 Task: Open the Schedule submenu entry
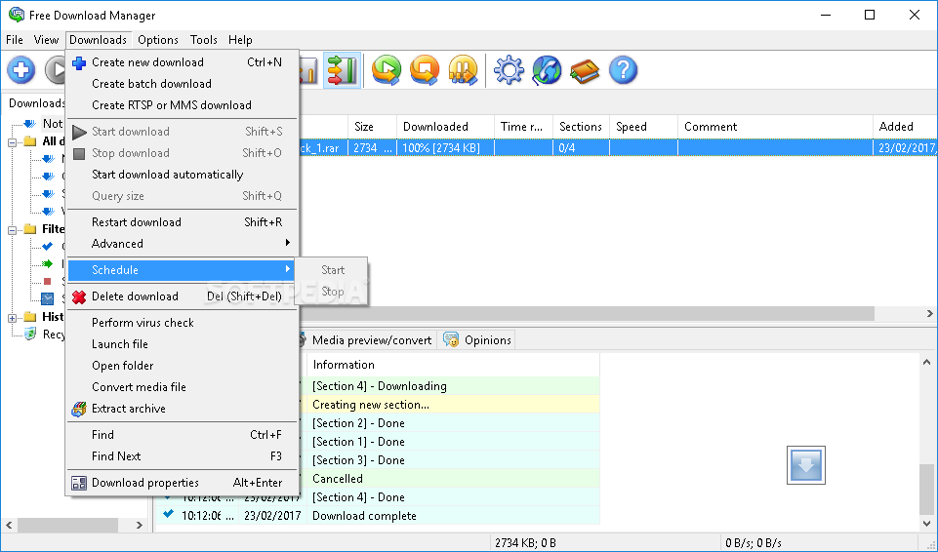pyautogui.click(x=183, y=270)
